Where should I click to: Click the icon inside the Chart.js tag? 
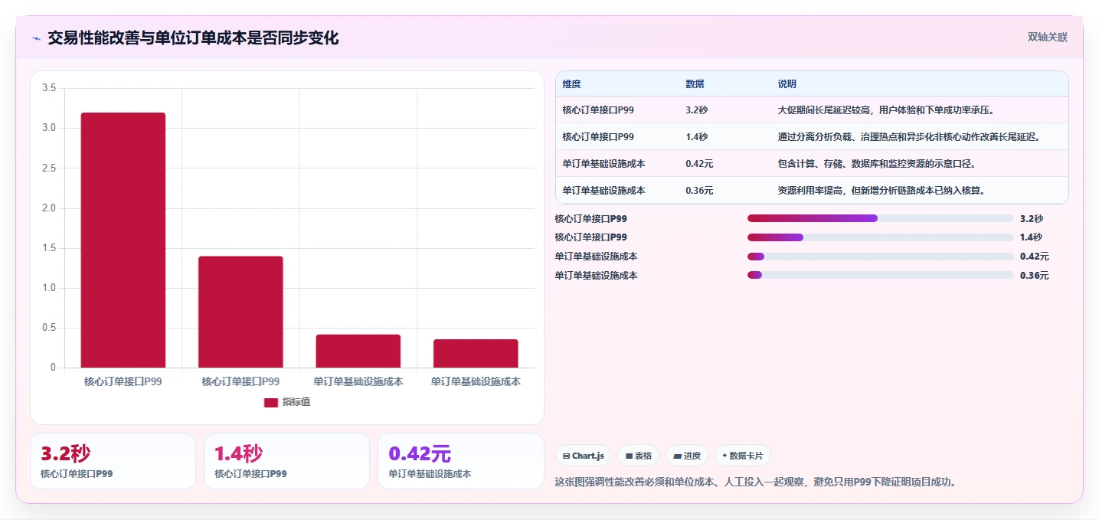[566, 456]
